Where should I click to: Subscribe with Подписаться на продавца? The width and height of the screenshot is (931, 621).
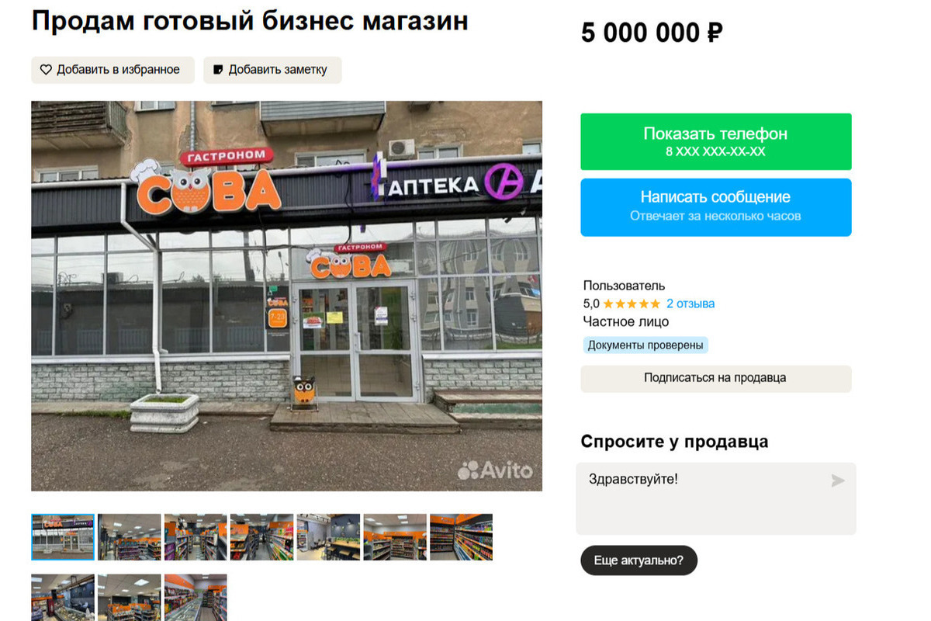[715, 378]
